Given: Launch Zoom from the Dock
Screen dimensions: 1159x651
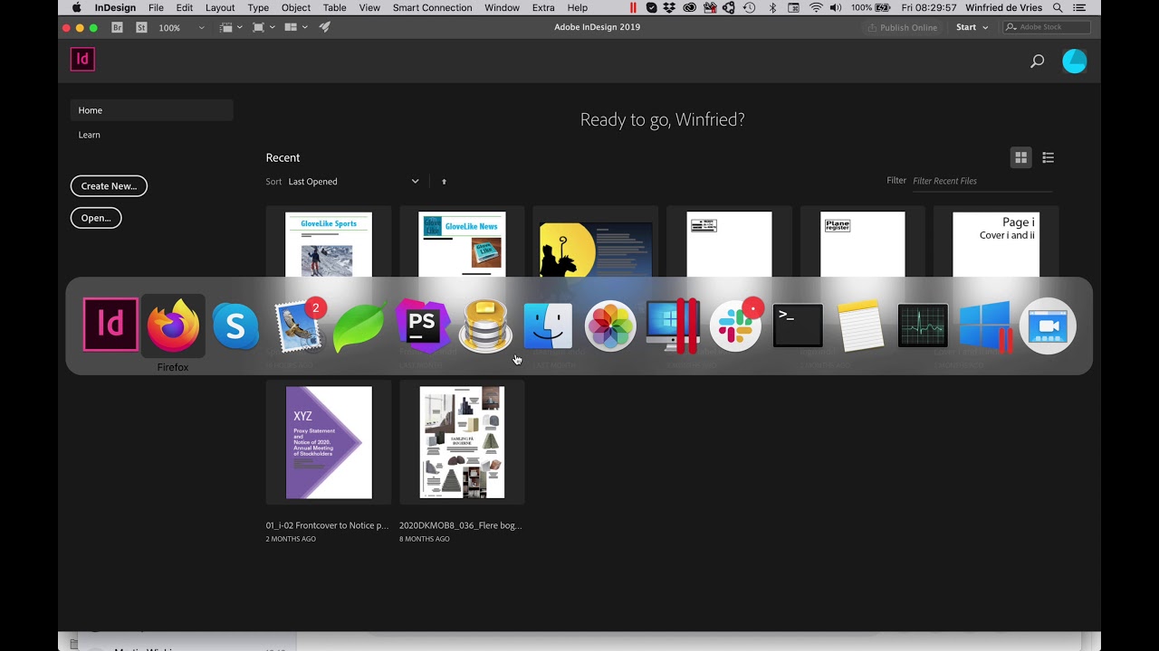Looking at the screenshot, I should [x=1048, y=325].
